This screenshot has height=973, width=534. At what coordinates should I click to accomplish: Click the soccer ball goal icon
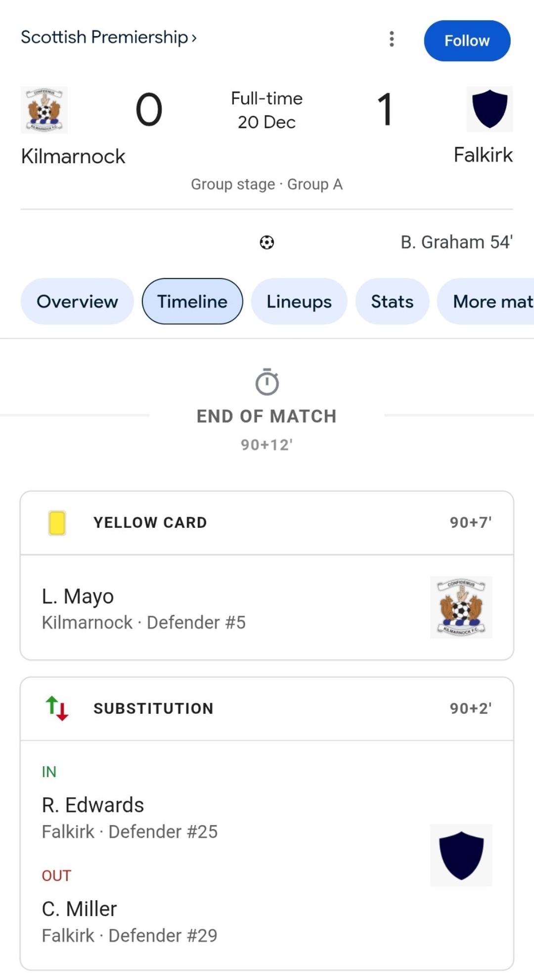(x=267, y=242)
